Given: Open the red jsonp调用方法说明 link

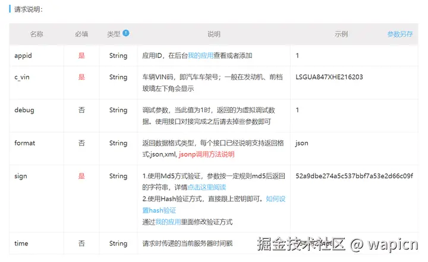Looking at the screenshot, I should click(x=207, y=154).
